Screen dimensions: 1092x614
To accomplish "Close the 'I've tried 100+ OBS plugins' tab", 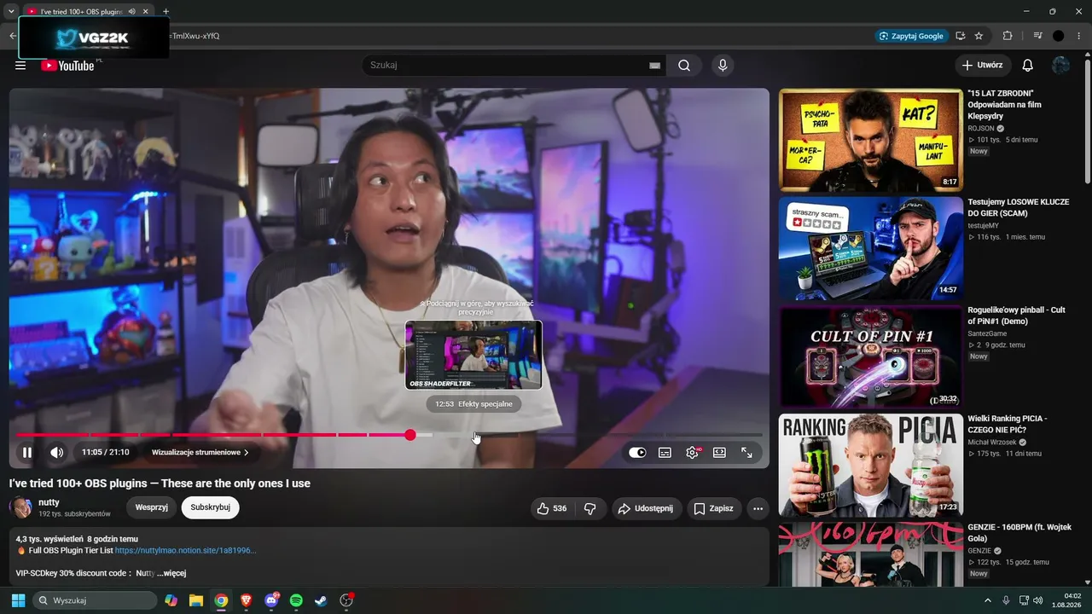I will [146, 12].
